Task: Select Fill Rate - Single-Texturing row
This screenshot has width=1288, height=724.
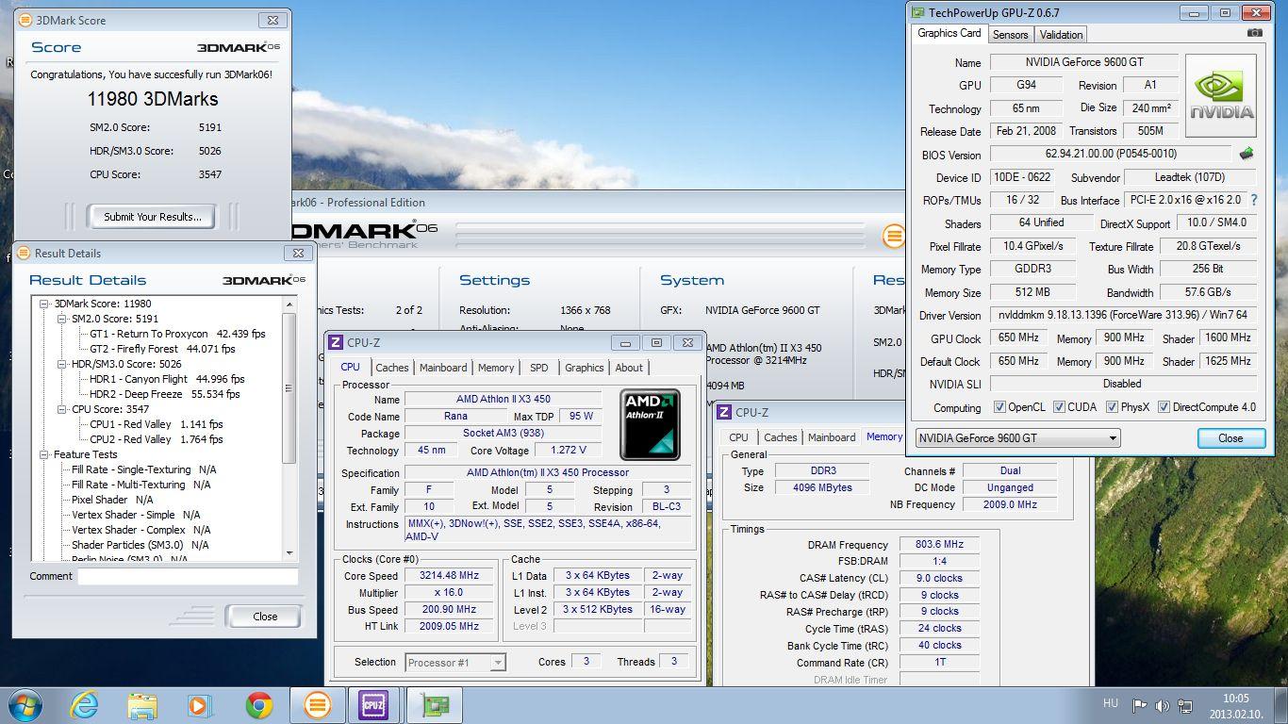Action: coord(143,469)
